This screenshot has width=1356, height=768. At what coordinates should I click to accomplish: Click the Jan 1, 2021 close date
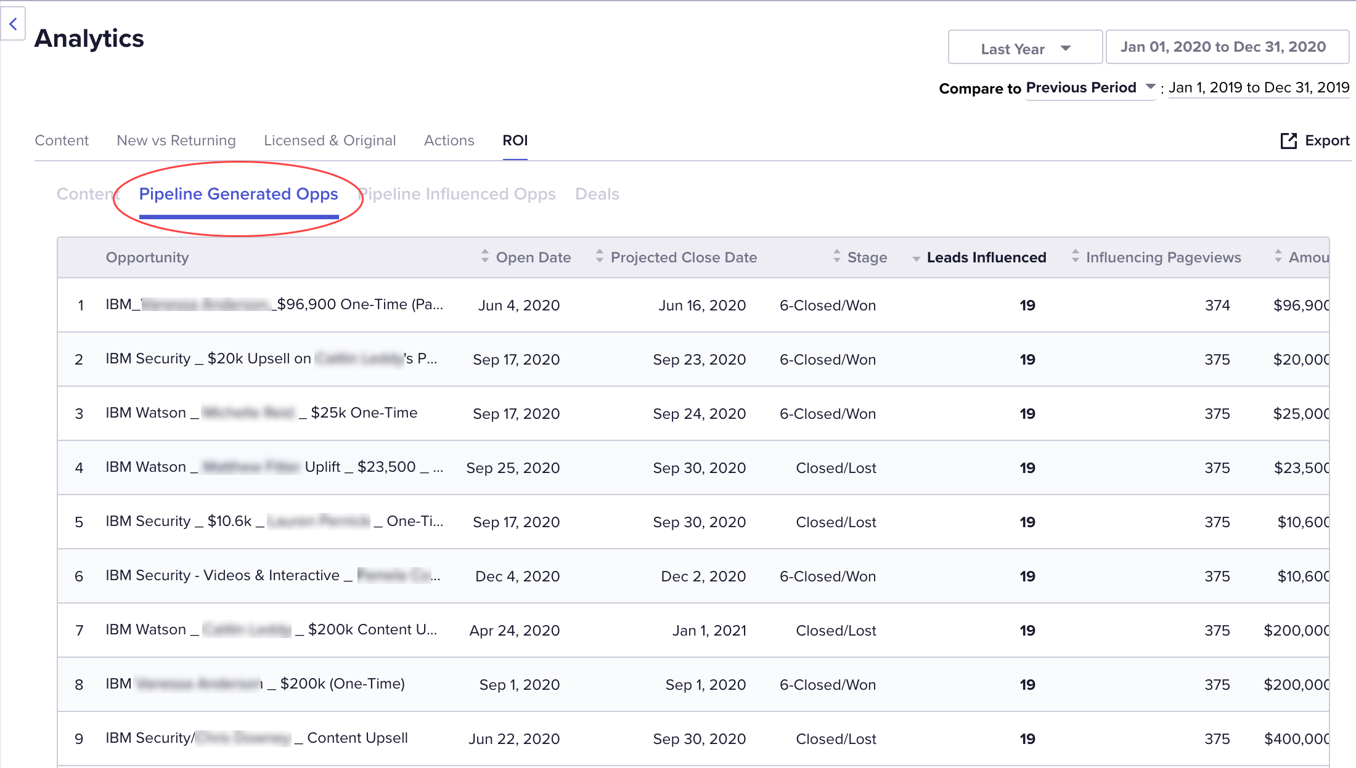[x=709, y=631]
